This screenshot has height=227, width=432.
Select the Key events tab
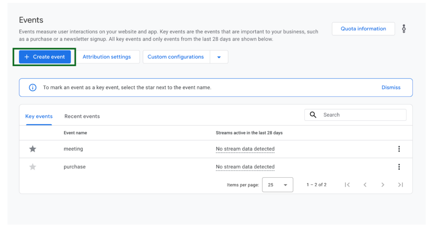pos(39,116)
